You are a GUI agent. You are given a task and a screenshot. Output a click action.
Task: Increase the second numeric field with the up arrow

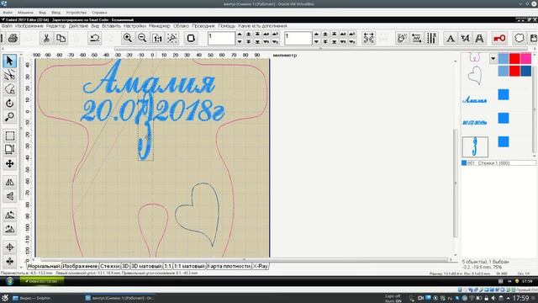click(316, 35)
